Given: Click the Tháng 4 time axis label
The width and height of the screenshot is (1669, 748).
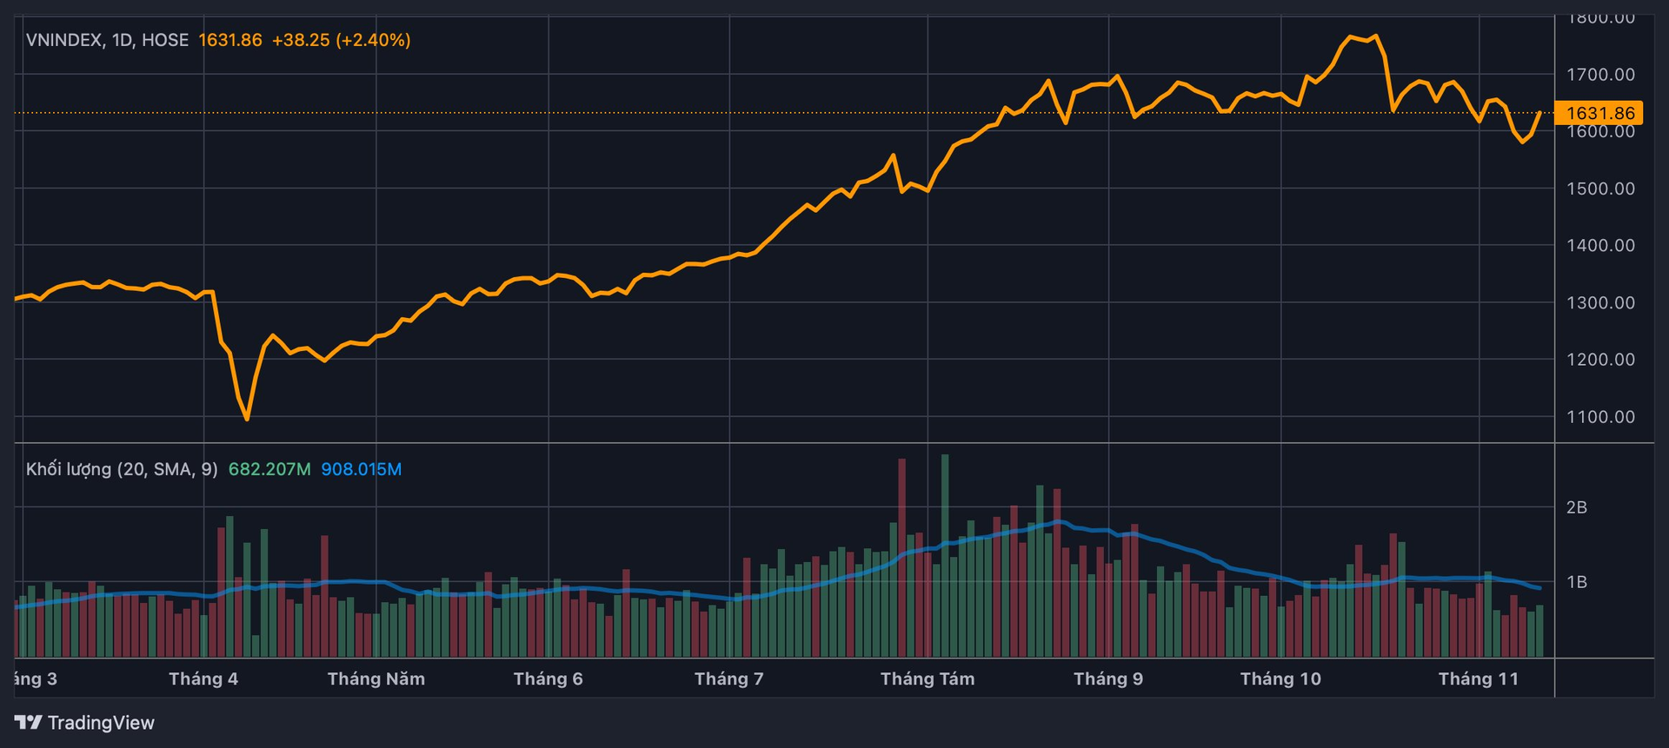Looking at the screenshot, I should point(203,678).
